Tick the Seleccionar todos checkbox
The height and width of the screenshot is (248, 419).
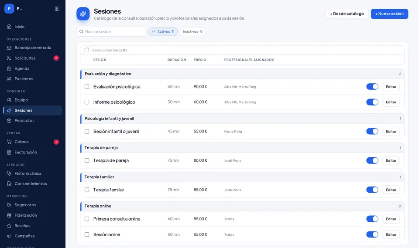tap(87, 50)
